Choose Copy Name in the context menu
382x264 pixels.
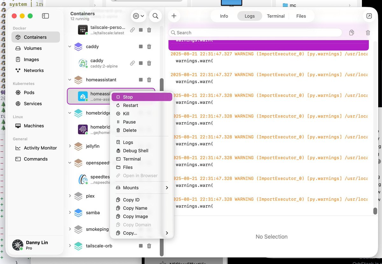tap(142, 208)
